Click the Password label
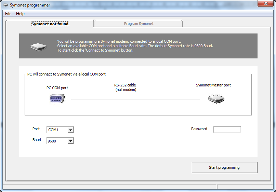The height and width of the screenshot is (192, 276). click(199, 129)
